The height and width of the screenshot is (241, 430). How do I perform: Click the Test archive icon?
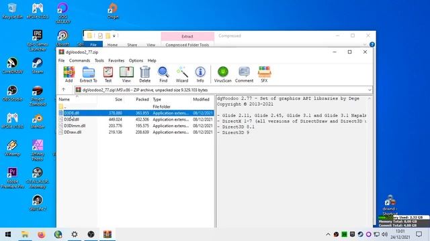[108, 74]
